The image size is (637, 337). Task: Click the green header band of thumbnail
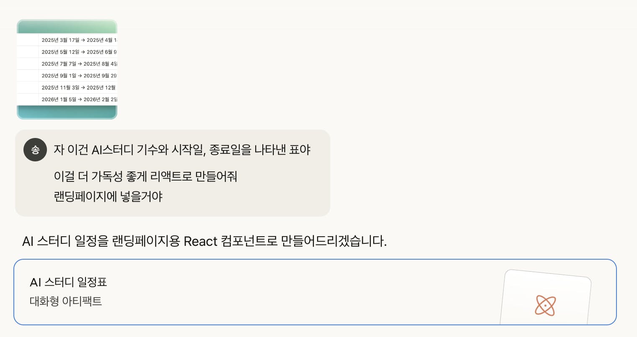[67, 27]
